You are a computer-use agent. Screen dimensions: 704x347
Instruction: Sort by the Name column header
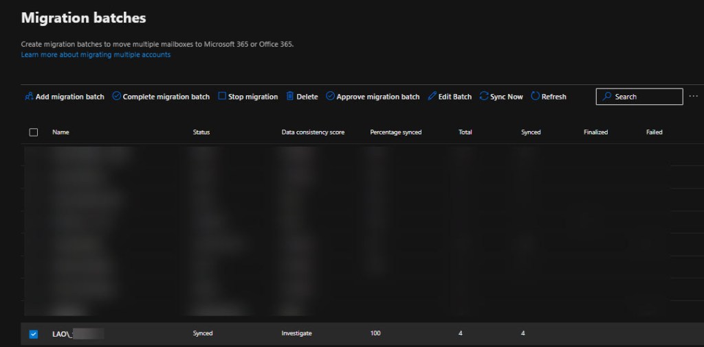pyautogui.click(x=60, y=132)
